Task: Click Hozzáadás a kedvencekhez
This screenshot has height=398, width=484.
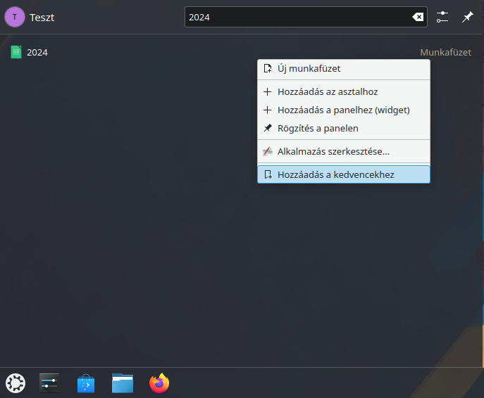Action: [x=344, y=174]
